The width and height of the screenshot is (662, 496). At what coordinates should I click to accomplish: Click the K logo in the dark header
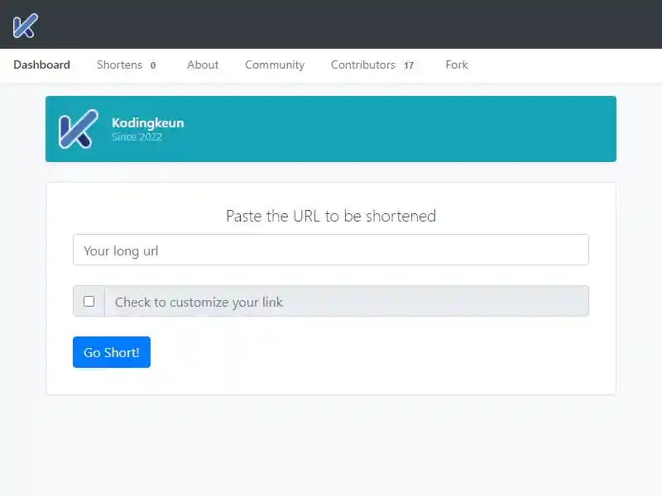pyautogui.click(x=26, y=26)
